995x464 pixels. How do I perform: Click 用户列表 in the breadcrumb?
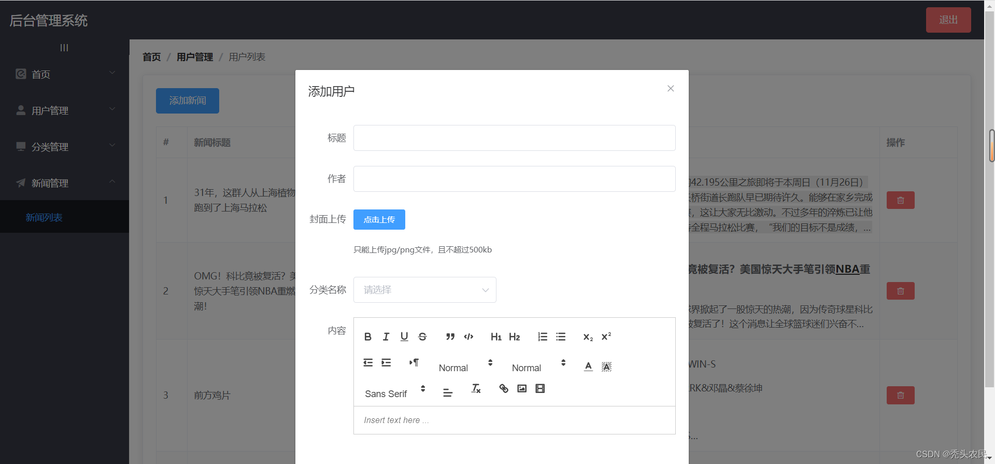click(247, 57)
